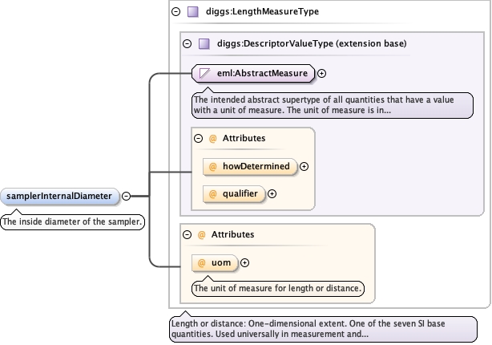
Task: Click the 'unit of measure for length' description
Action: 278,287
